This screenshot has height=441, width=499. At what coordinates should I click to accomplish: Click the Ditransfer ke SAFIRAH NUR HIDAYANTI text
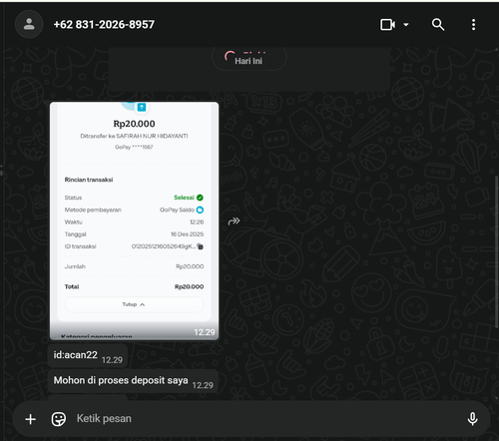point(134,136)
